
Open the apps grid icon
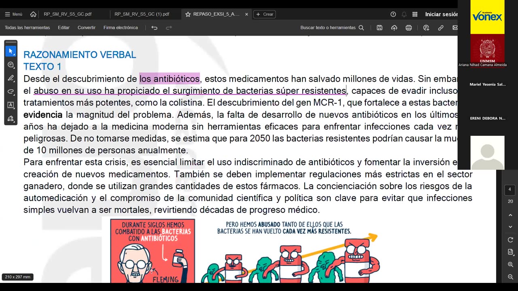click(415, 14)
